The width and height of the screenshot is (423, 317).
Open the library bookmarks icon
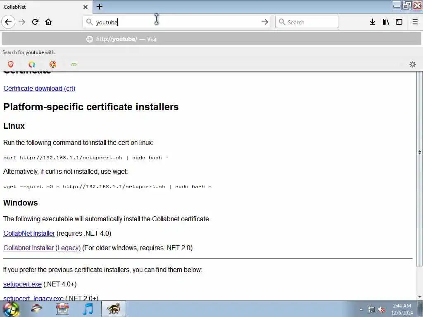click(386, 22)
